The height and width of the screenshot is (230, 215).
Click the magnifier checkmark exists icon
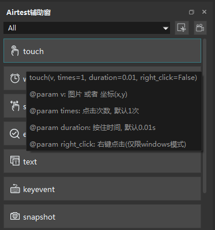pos(14,133)
